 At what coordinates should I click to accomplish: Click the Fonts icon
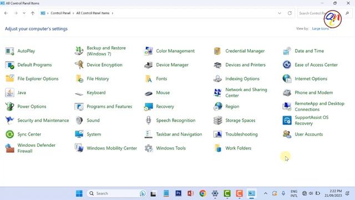tap(148, 79)
